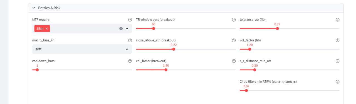356x104 pixels.
Task: Collapse the Entries & Risk section
Action: point(34,8)
